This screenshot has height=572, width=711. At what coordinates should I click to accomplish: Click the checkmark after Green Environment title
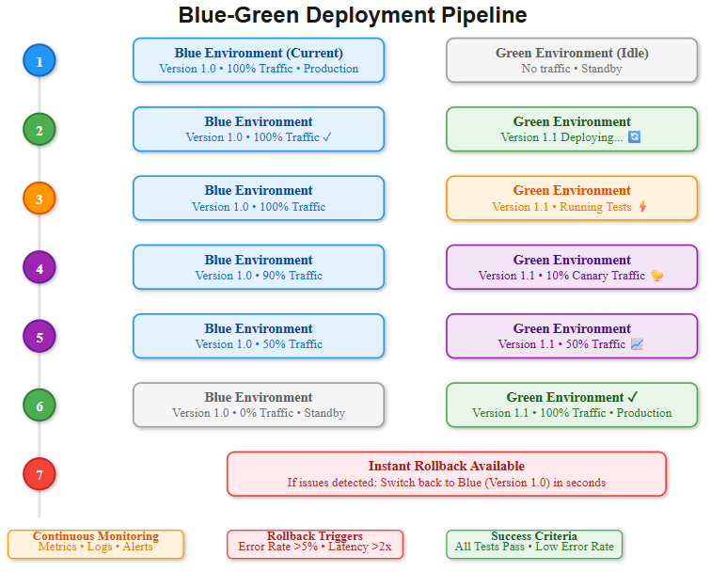[x=633, y=397]
